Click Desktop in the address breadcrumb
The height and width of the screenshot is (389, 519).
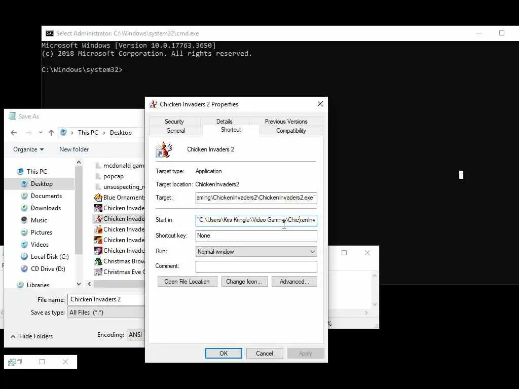pos(121,133)
